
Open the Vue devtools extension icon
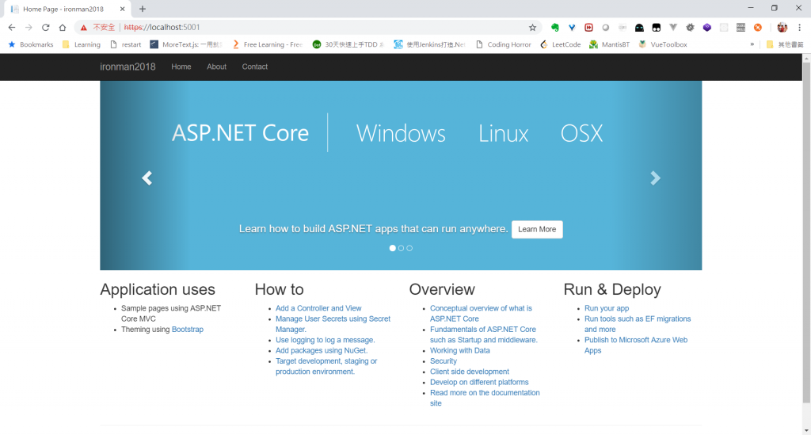point(673,28)
